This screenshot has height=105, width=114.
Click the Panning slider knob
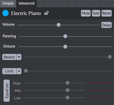65,36
